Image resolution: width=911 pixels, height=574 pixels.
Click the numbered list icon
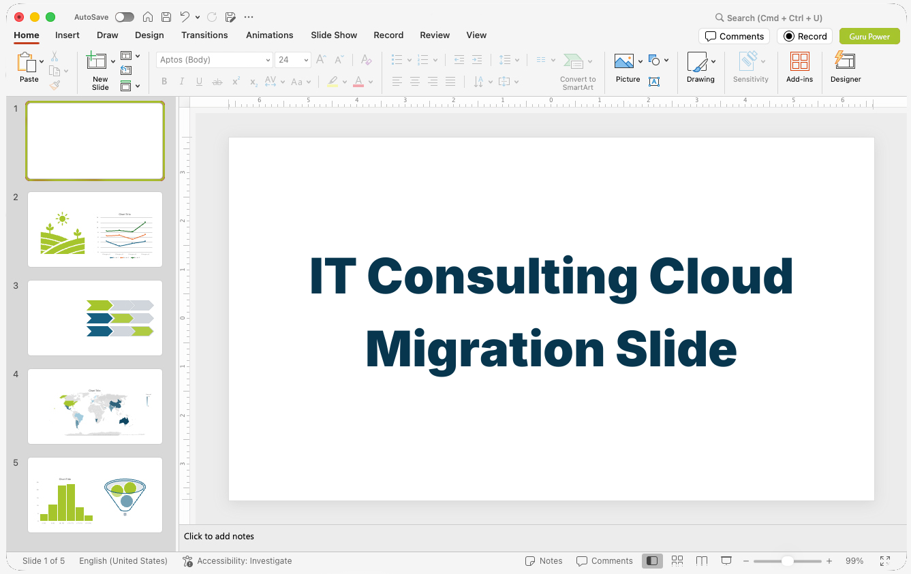click(x=423, y=60)
